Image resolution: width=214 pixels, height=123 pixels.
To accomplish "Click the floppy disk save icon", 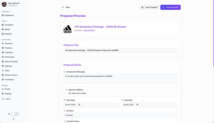I will click(142, 7).
